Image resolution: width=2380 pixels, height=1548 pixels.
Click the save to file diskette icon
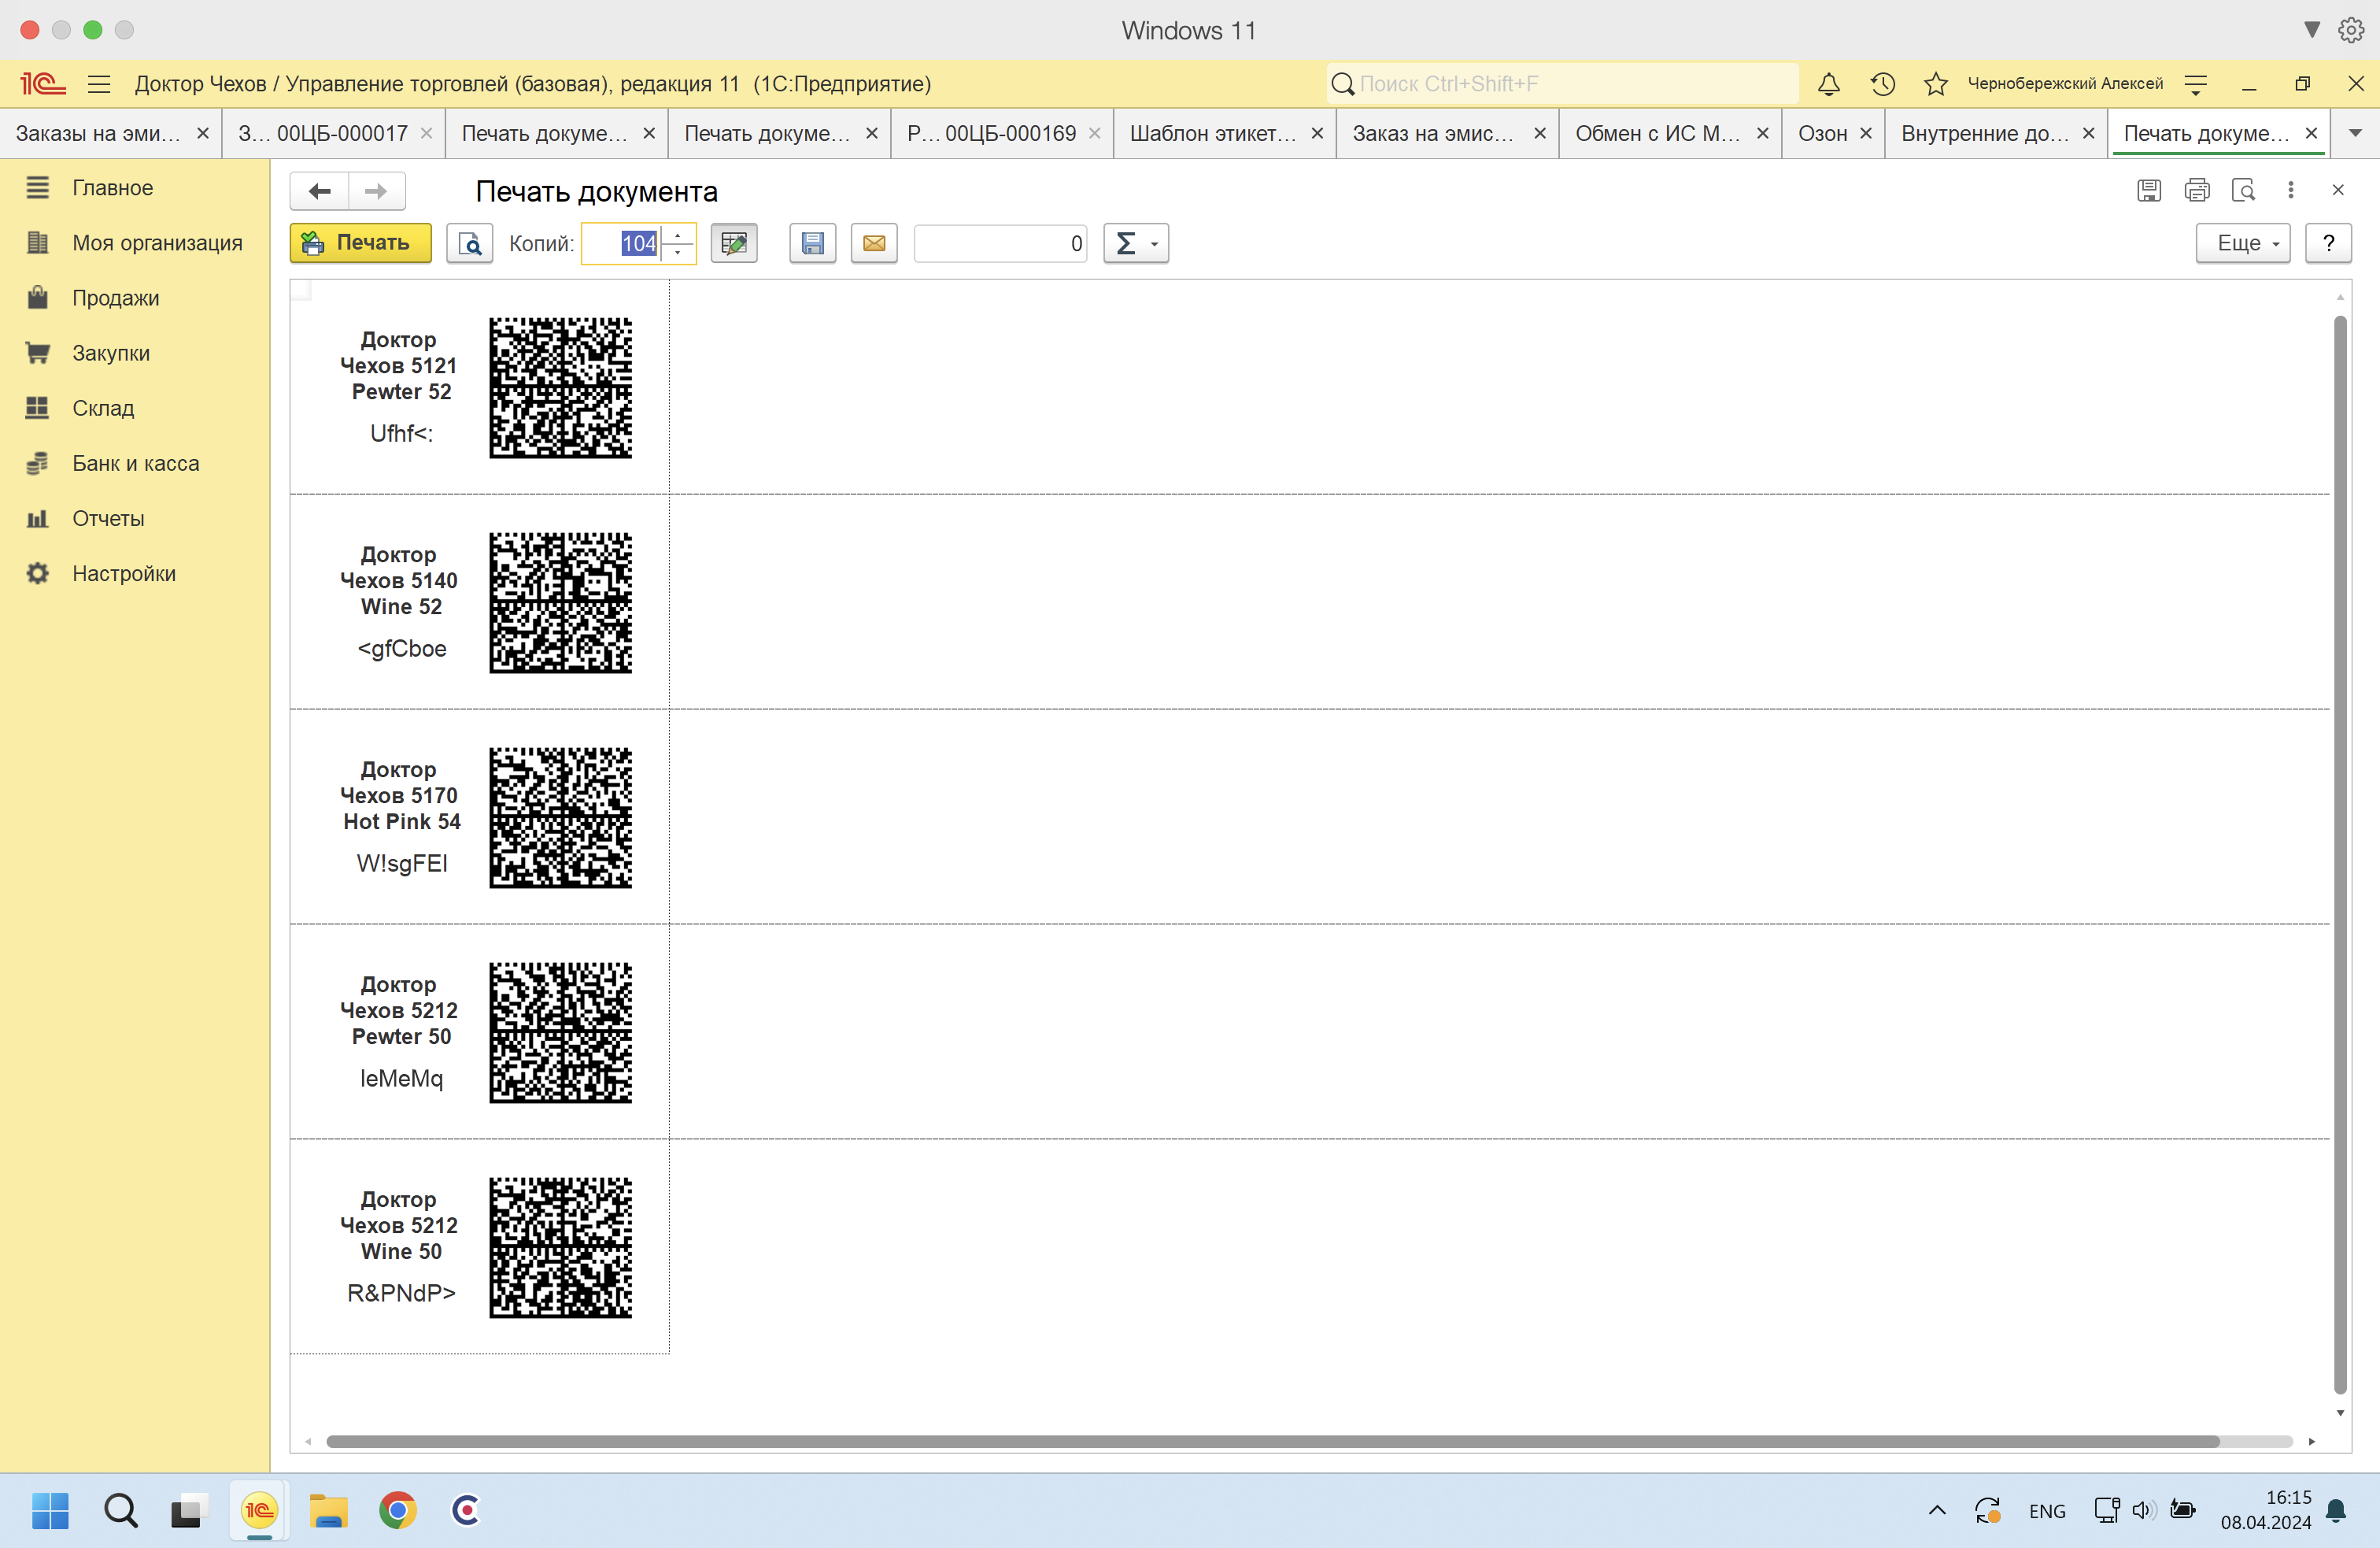[812, 243]
